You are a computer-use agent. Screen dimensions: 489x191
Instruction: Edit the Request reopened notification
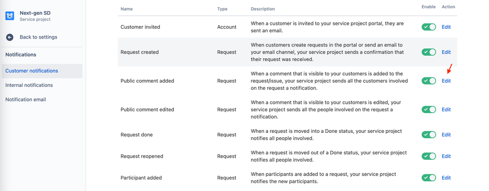[446, 156]
